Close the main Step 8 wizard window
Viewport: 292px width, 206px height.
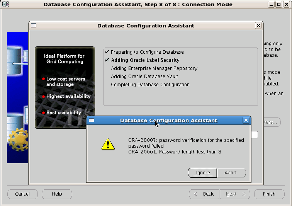287,4
